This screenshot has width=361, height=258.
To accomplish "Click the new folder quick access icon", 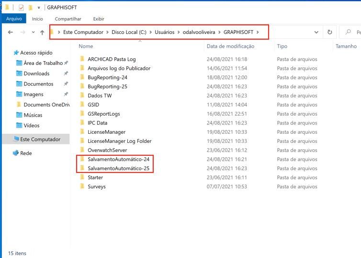I will (30, 8).
